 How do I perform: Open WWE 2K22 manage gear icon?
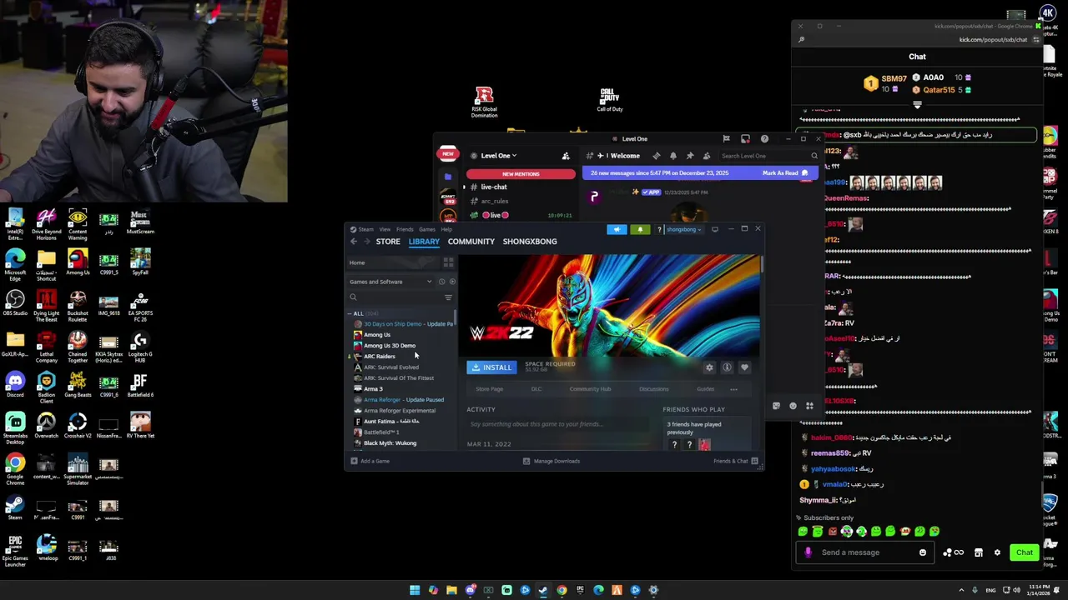coord(709,367)
